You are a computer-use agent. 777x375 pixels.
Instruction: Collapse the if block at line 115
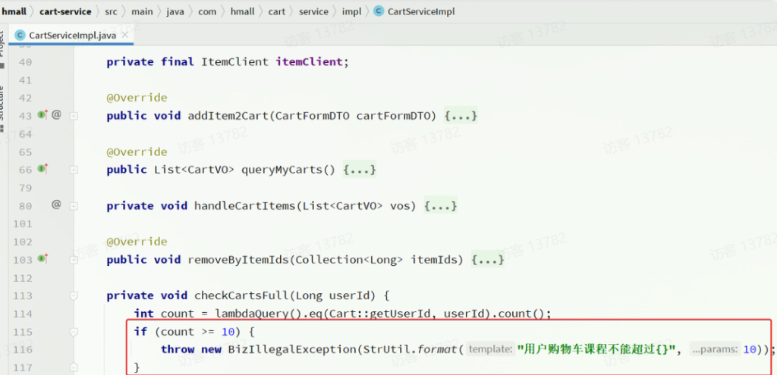tap(74, 332)
